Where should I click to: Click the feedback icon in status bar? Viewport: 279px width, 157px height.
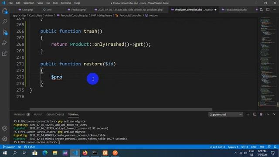269,147
